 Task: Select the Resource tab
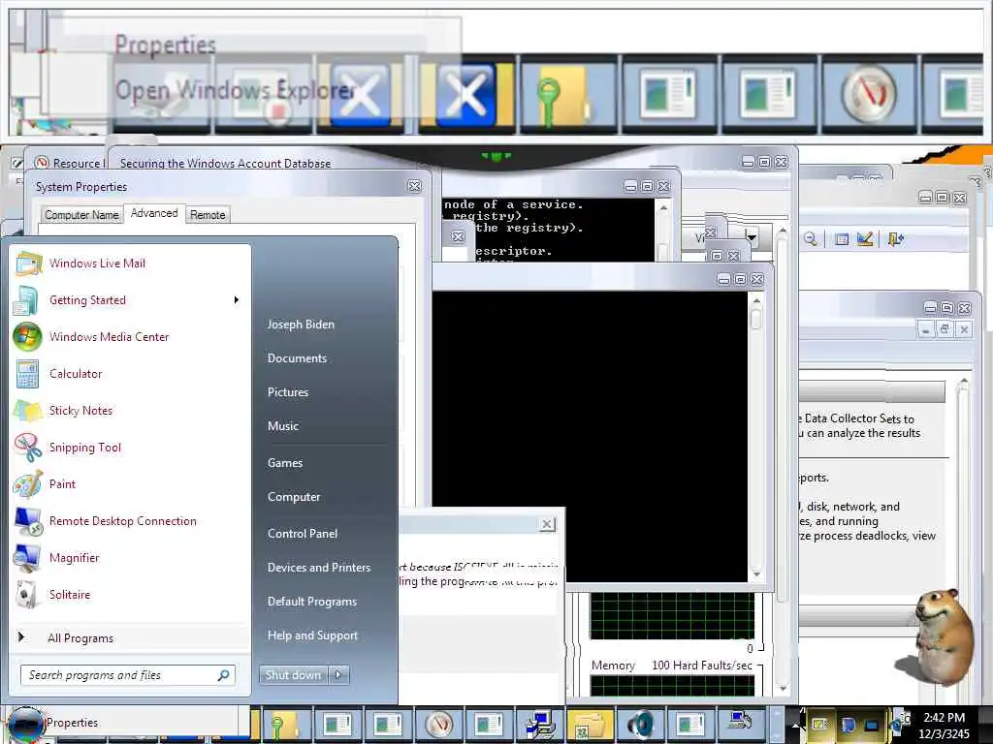click(68, 163)
